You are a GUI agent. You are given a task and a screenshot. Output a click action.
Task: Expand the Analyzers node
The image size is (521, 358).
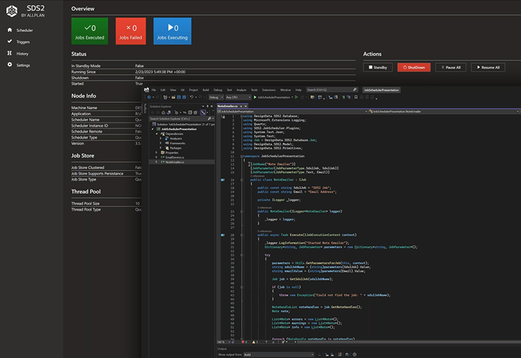pyautogui.click(x=161, y=139)
